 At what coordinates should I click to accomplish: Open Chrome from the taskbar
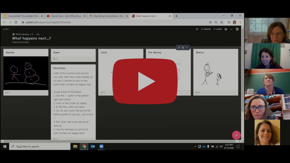[84, 146]
